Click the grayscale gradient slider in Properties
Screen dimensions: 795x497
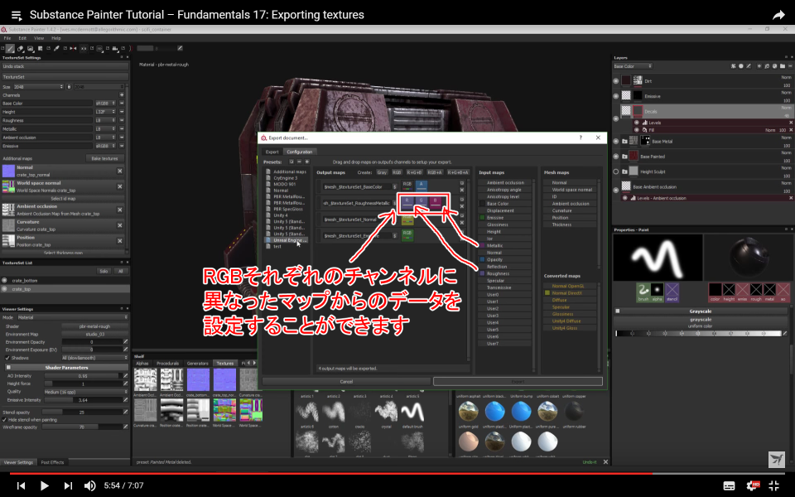(x=698, y=333)
